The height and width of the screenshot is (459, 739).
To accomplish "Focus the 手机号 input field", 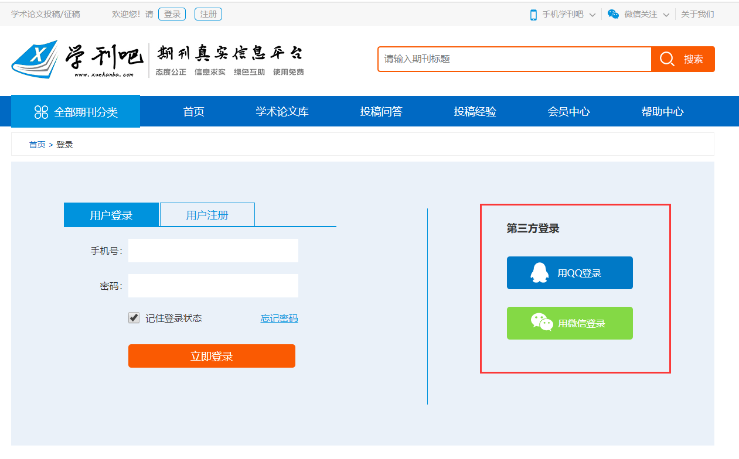I will 213,251.
